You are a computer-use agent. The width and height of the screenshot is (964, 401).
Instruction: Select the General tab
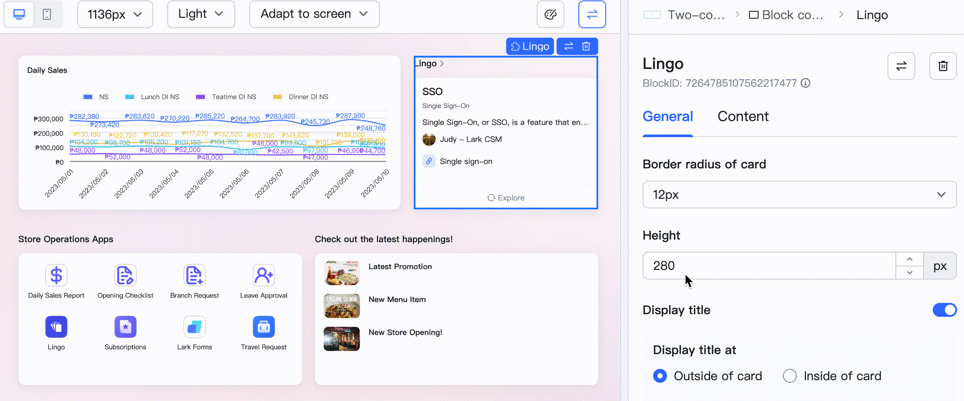pyautogui.click(x=667, y=116)
